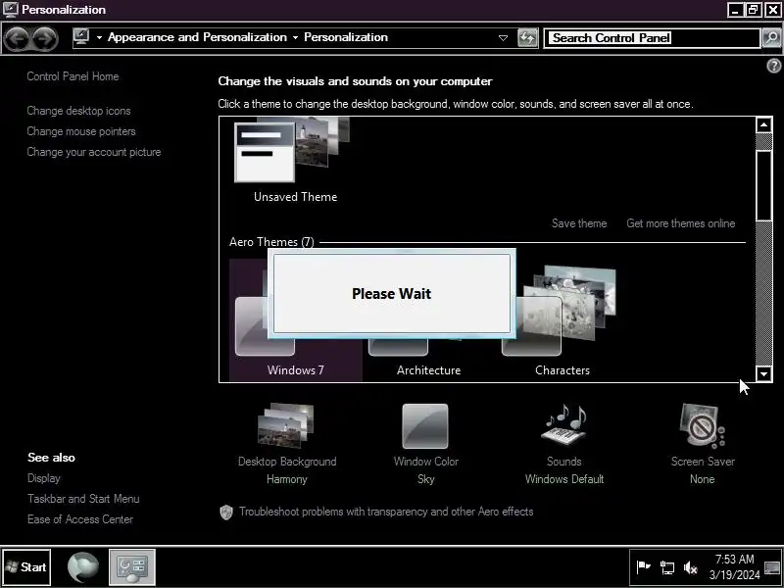Open Change mouse pointers
This screenshot has width=784, height=588.
[x=81, y=131]
